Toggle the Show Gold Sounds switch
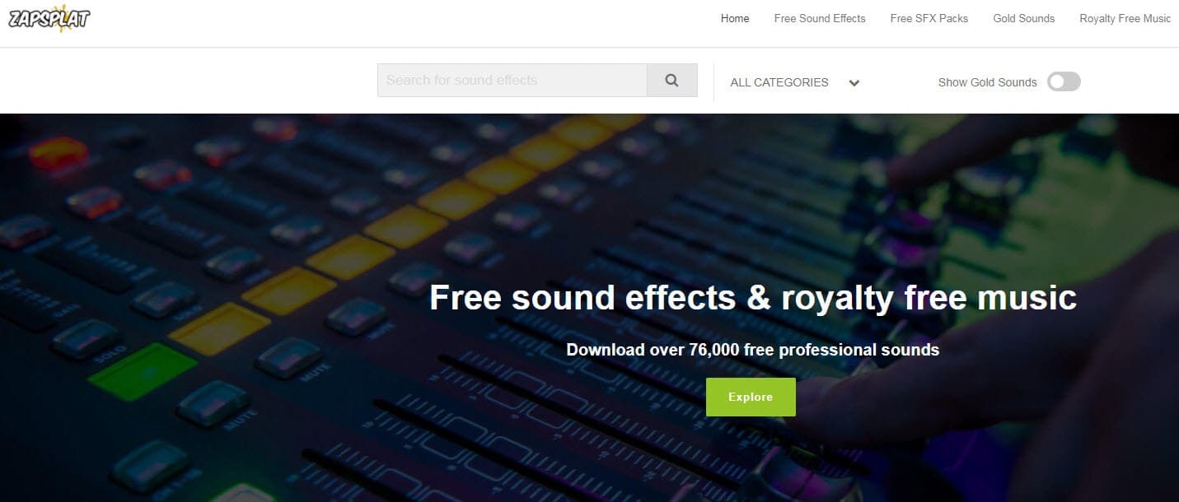 click(1064, 81)
